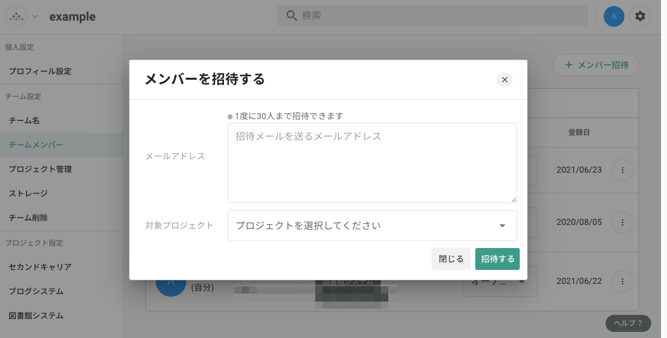667x338 pixels.
Task: Open the 対象プロジェクト project dropdown
Action: click(372, 226)
